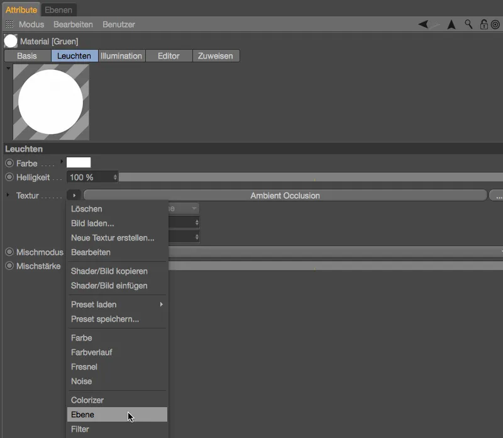Toggle the Helligkeit channel radio button
Viewport: 503px width, 438px height.
pos(8,177)
